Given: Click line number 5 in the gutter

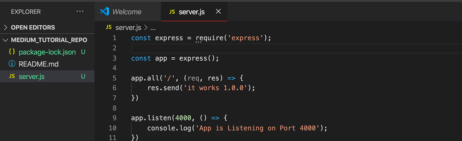Looking at the screenshot, I should (x=114, y=78).
